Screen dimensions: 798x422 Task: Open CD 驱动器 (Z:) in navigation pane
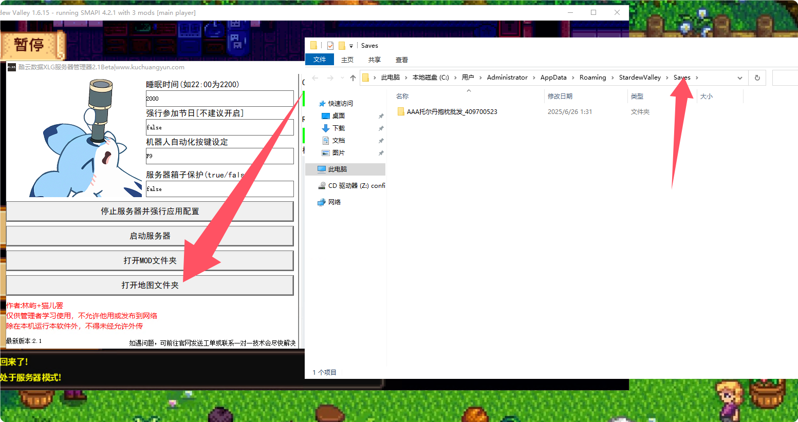pos(357,186)
